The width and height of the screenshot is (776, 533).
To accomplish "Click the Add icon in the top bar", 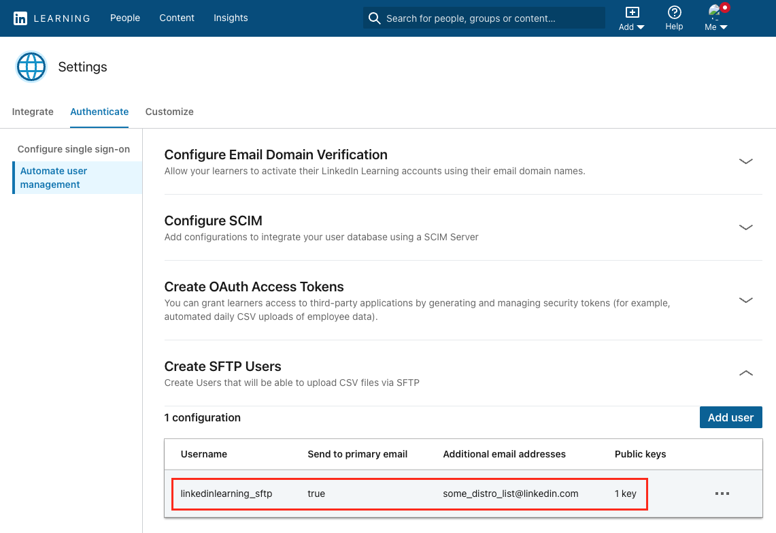I will point(631,12).
